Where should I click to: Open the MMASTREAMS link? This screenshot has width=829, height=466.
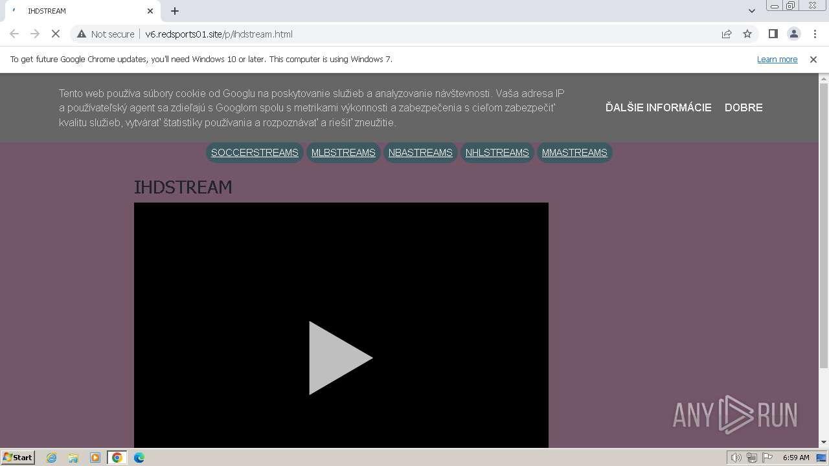tap(574, 153)
